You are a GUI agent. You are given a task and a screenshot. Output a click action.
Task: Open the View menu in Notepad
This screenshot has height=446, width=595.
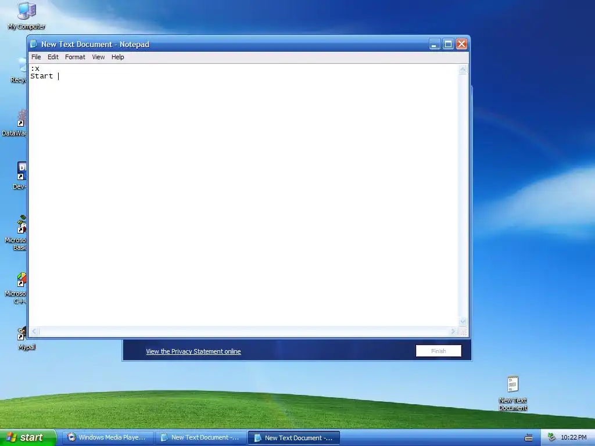(98, 57)
